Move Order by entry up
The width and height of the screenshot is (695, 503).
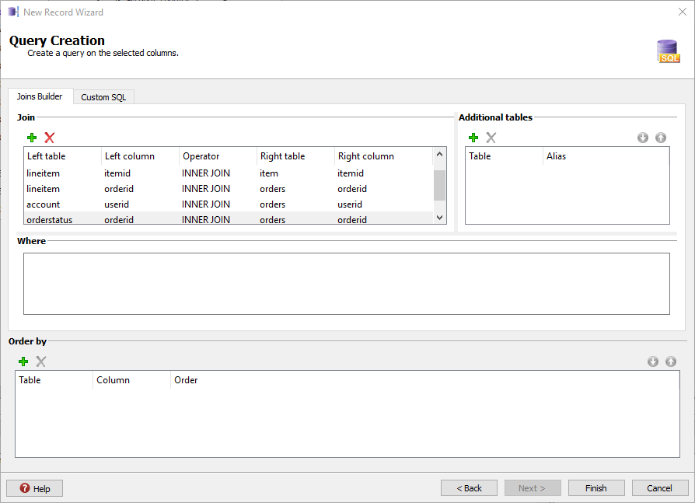pos(670,362)
